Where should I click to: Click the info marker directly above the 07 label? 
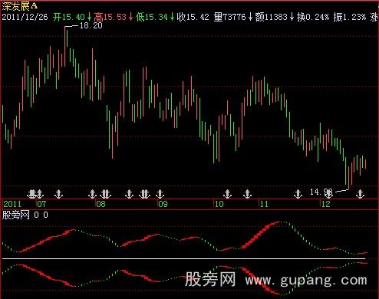pyautogui.click(x=39, y=194)
